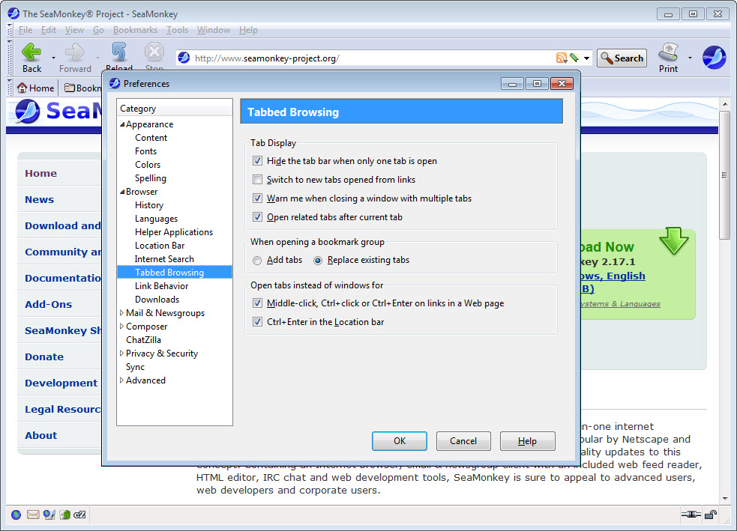Open the Back button history dropdown
The width and height of the screenshot is (737, 531).
(x=53, y=58)
